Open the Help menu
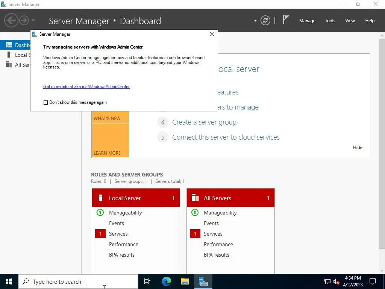This screenshot has height=289, width=385. coord(370,21)
